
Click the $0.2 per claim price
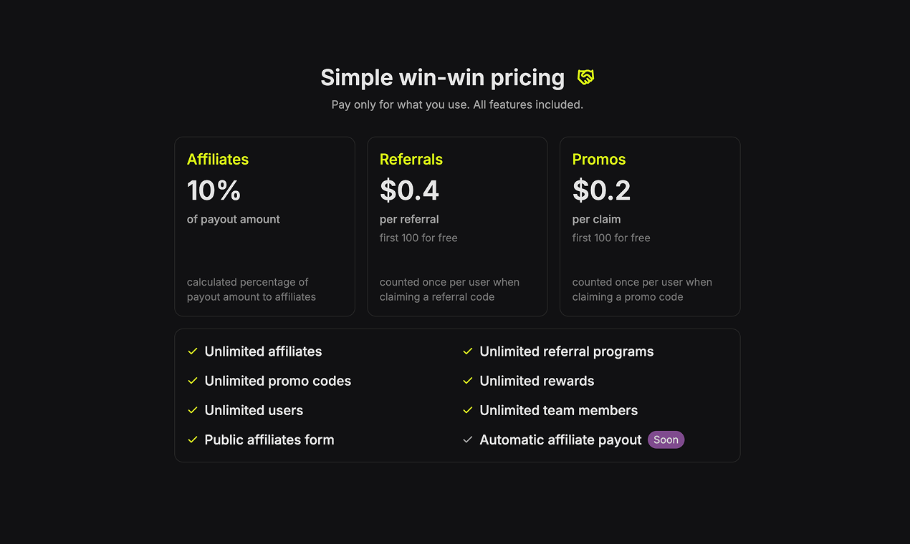(601, 190)
